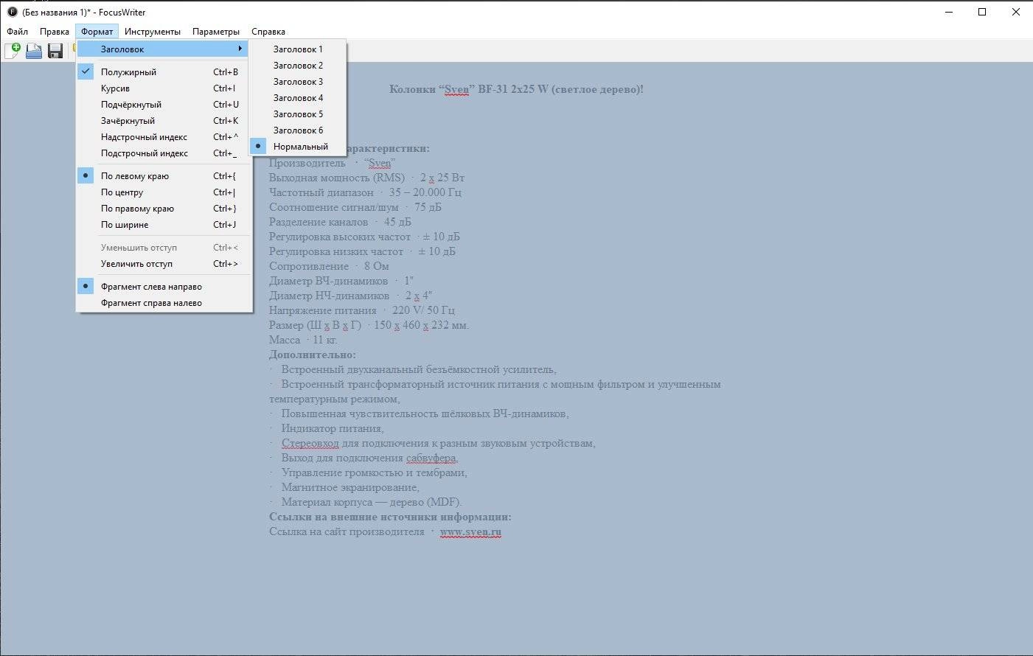Click the www.sven.ru link in document
The width and height of the screenshot is (1033, 656).
470,531
